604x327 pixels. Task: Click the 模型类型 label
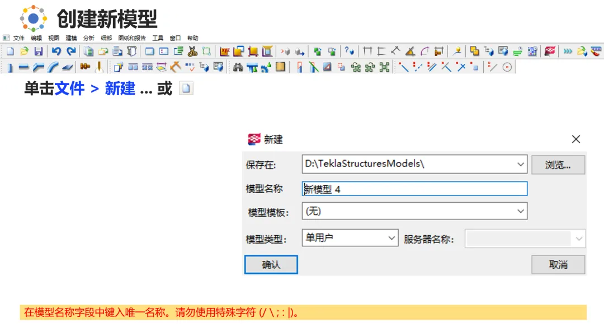266,240
